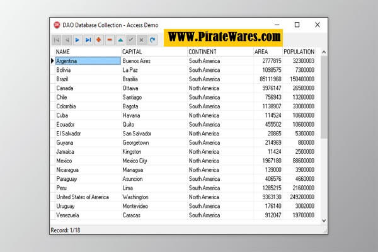
Task: Select the Guyana cell
Action: click(x=88, y=143)
